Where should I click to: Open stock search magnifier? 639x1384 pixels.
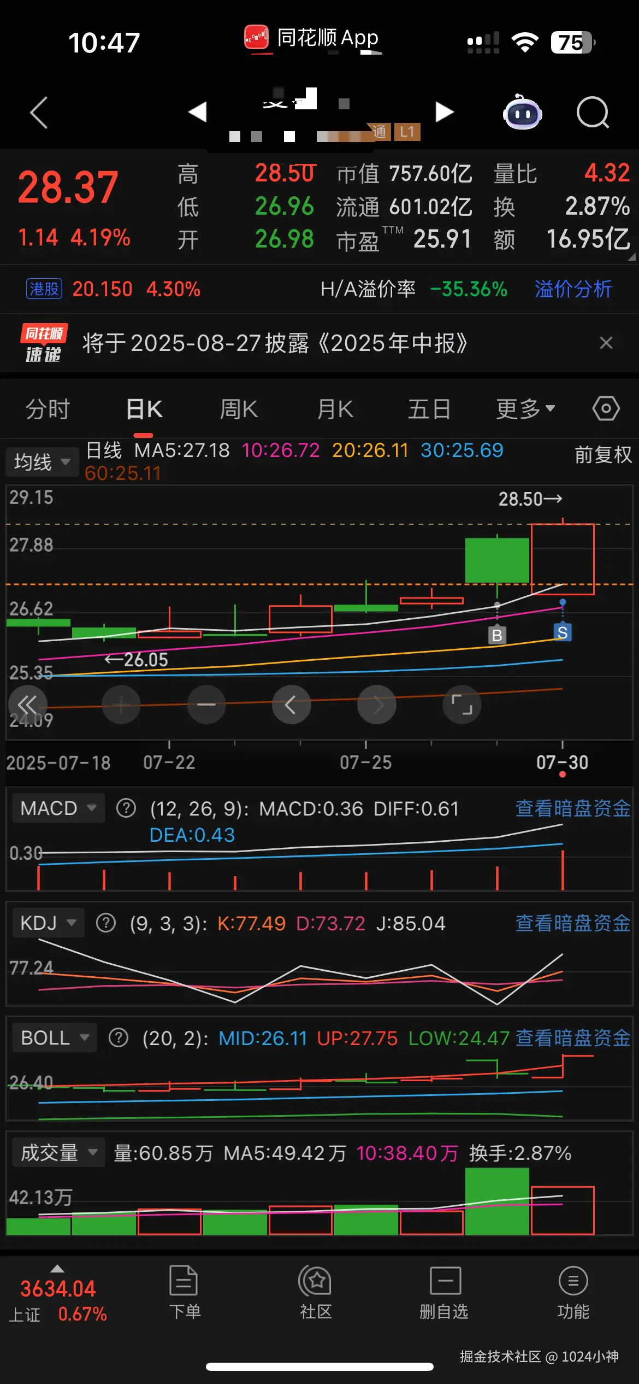593,113
